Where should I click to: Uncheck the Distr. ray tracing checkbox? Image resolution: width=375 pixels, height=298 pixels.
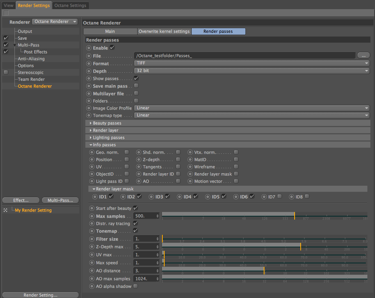[135, 223]
